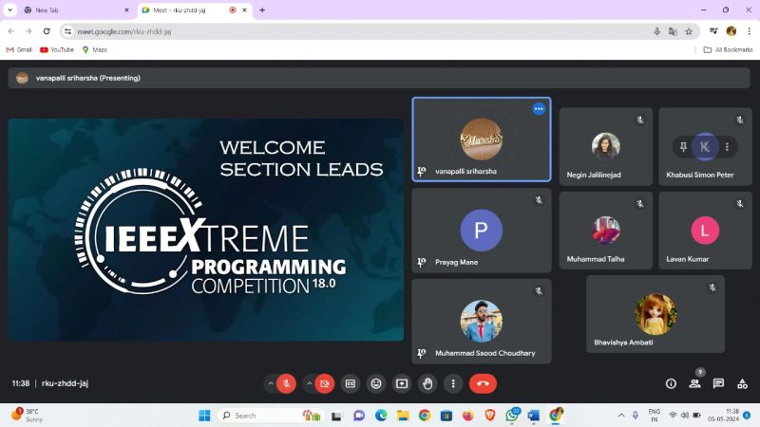Screen dimensions: 760x427
Task: Open Windows Start menu
Action: 204,416
